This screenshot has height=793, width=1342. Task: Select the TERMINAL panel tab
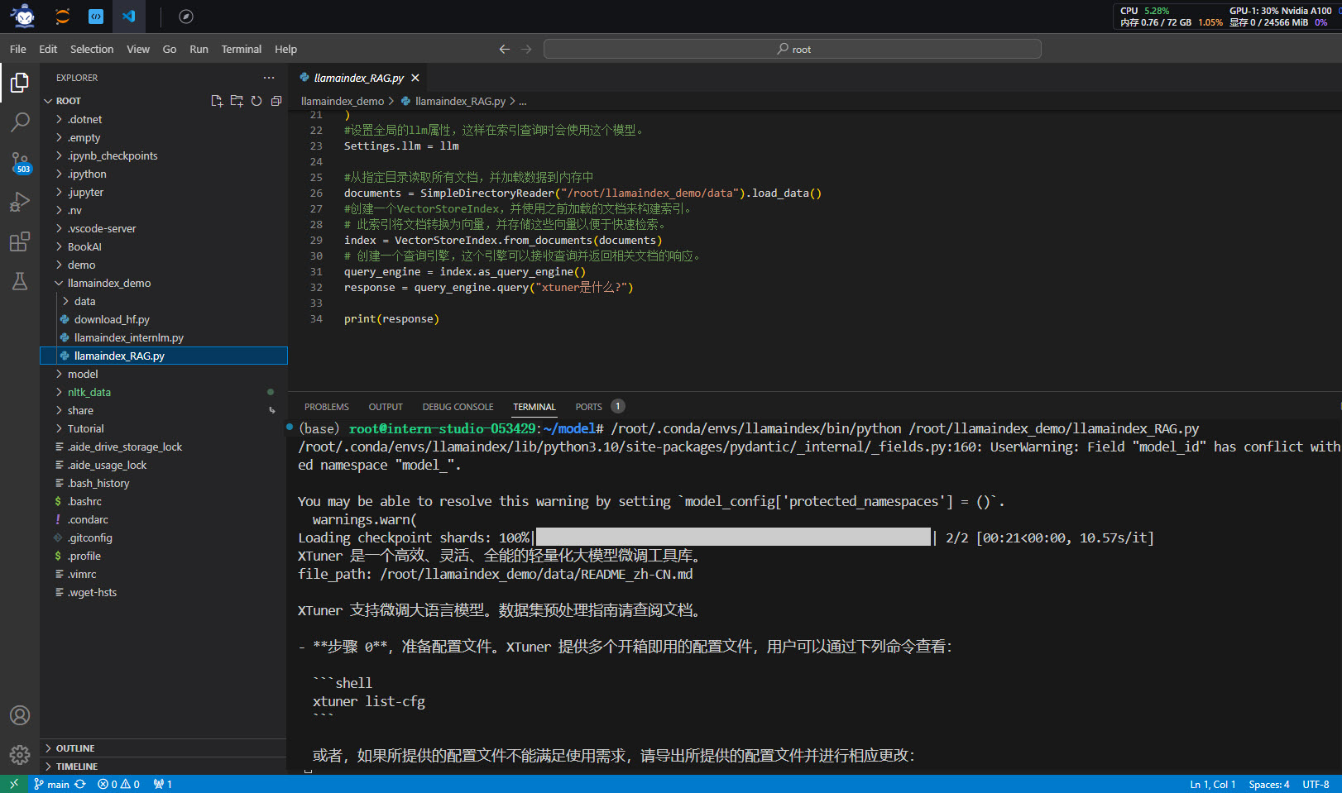[534, 407]
